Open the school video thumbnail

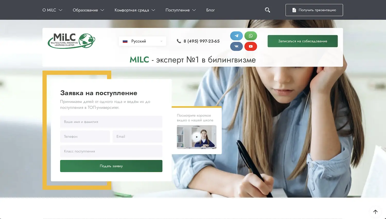[197, 137]
